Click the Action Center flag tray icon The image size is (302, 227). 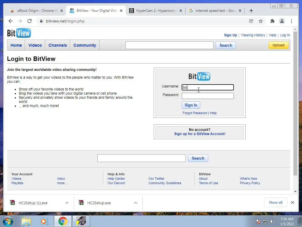pyautogui.click(x=258, y=221)
